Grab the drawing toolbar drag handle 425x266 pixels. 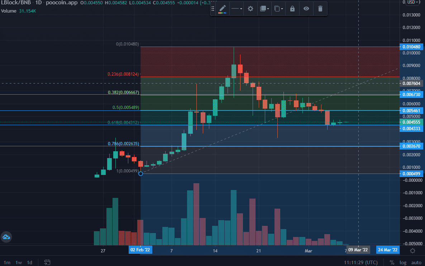(213, 9)
